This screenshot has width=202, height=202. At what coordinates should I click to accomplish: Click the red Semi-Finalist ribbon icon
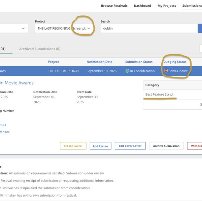point(166,71)
